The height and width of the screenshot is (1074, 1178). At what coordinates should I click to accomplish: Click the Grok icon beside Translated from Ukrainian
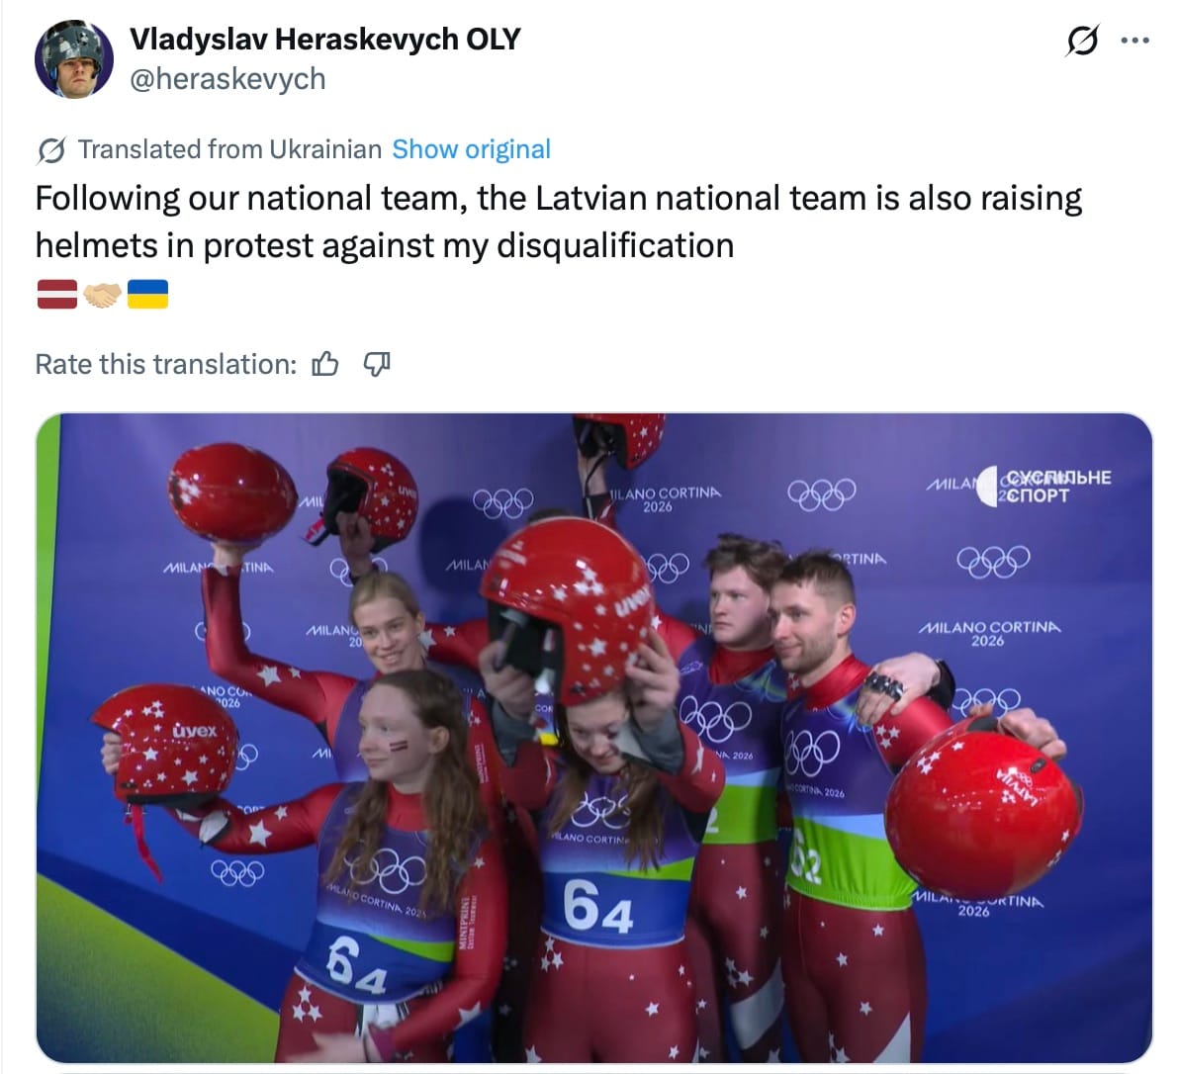[x=51, y=150]
